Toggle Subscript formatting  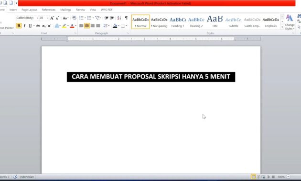pos(44,26)
